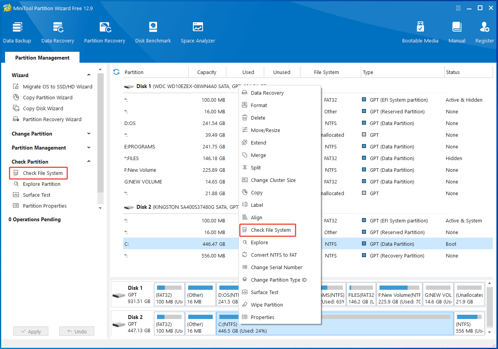Open the Manual
The width and height of the screenshot is (498, 349).
tap(457, 32)
